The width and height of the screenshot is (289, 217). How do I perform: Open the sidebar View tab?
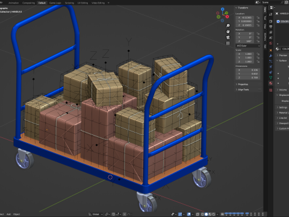tap(265, 26)
